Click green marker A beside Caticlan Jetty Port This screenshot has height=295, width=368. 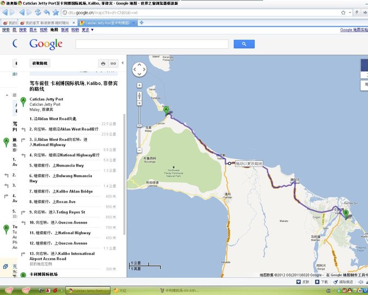tap(23, 102)
